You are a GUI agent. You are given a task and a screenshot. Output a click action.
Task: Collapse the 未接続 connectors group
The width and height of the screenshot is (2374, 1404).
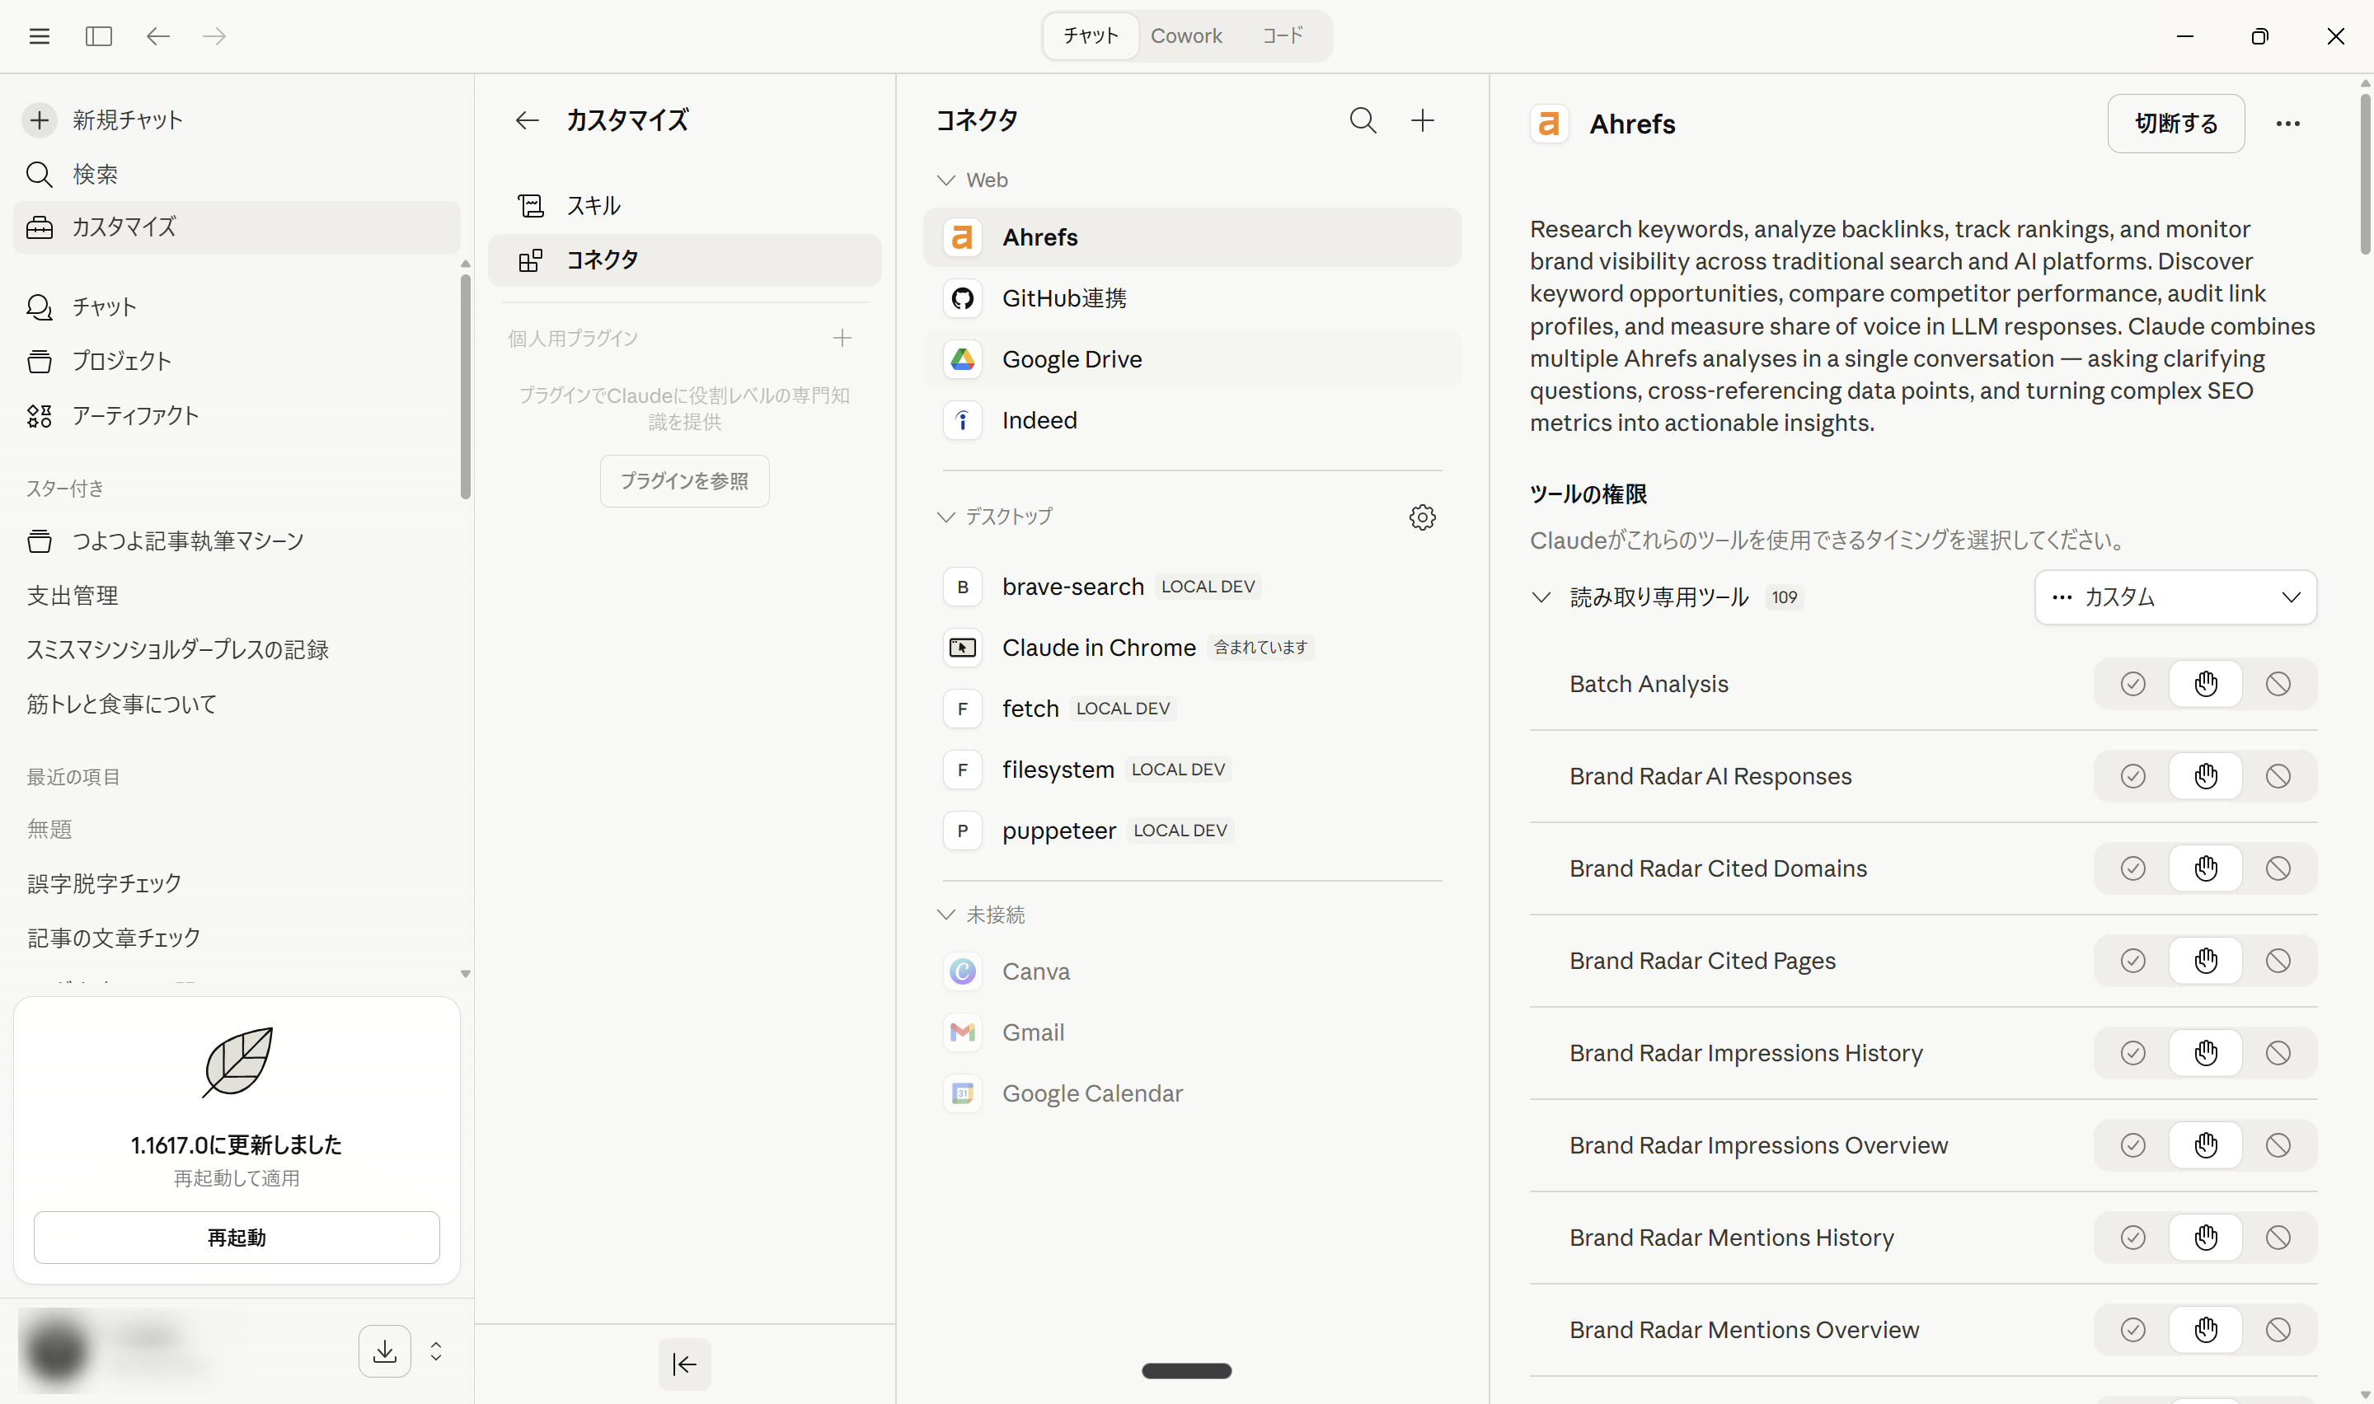(x=945, y=914)
